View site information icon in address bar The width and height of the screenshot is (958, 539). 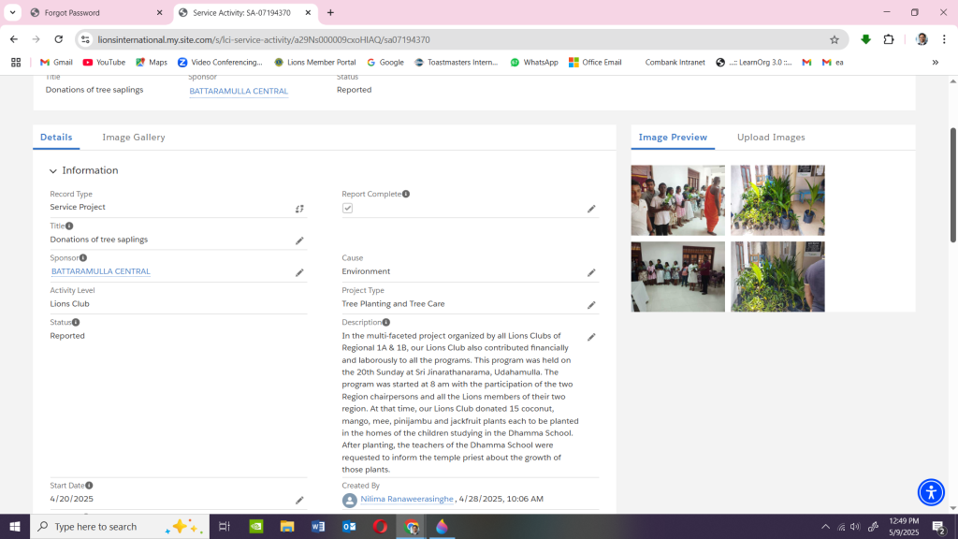click(x=85, y=39)
